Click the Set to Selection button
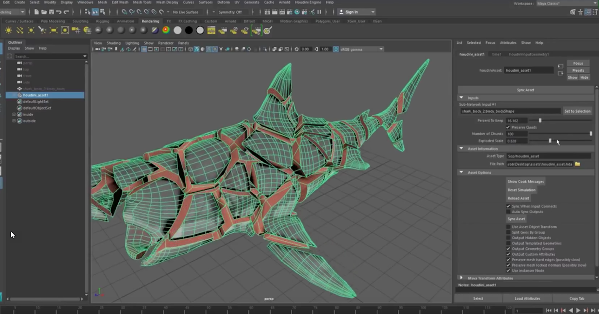The height and width of the screenshot is (314, 599). pos(577,111)
